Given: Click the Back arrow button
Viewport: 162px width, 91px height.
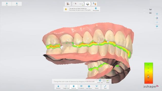Looking at the screenshot, I should (x=7, y=4).
